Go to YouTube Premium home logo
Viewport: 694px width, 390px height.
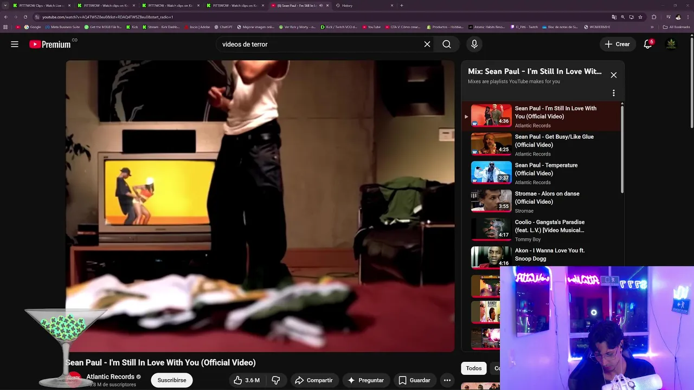(x=50, y=44)
